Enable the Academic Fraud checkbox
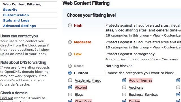This screenshot has width=181, height=102. [x=70, y=80]
